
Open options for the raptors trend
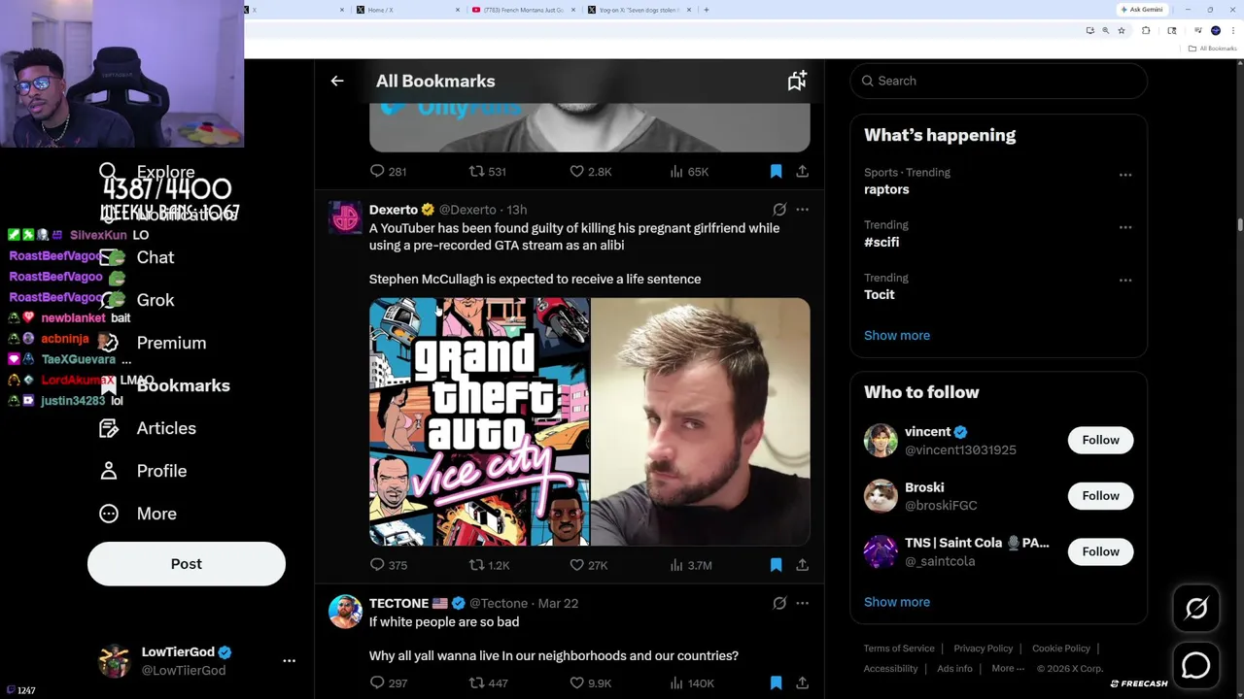click(1125, 175)
